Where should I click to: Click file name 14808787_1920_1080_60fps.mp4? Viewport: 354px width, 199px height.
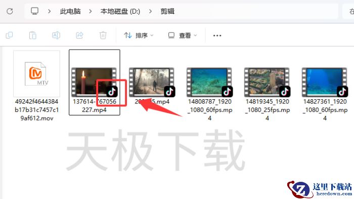coord(210,110)
